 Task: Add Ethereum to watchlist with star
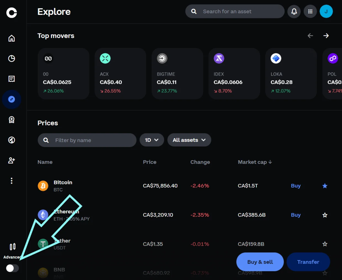tap(325, 215)
